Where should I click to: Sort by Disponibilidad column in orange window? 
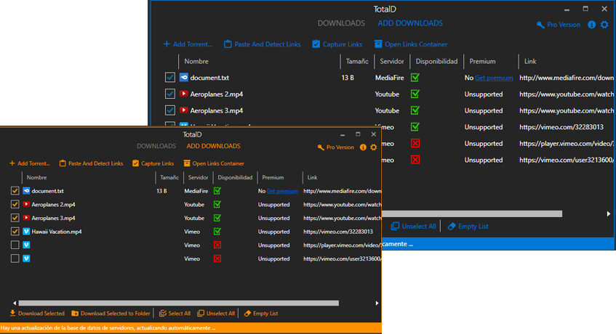[235, 178]
